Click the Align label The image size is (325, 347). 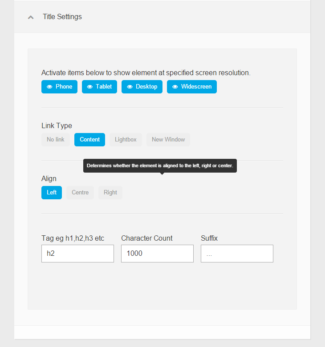click(49, 179)
